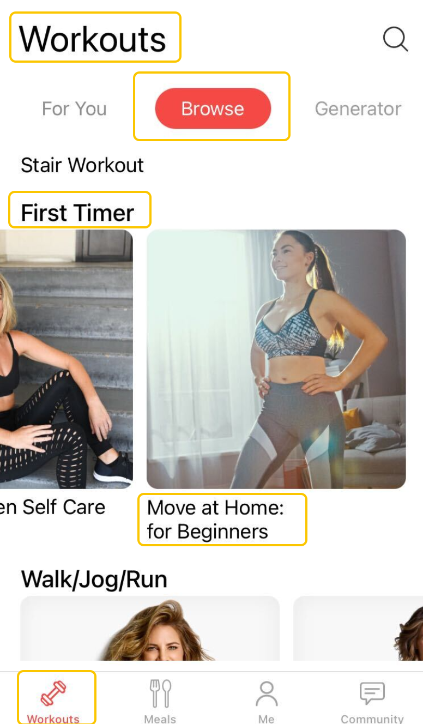Image resolution: width=423 pixels, height=724 pixels.
Task: Open the Stair Workout item
Action: 82,165
